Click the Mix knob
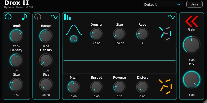207x103 pixels. (x=192, y=79)
